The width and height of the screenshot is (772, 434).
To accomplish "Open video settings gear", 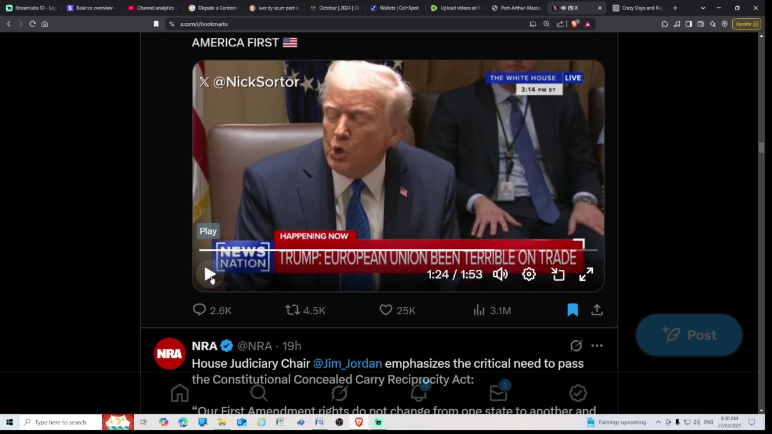I will [529, 274].
